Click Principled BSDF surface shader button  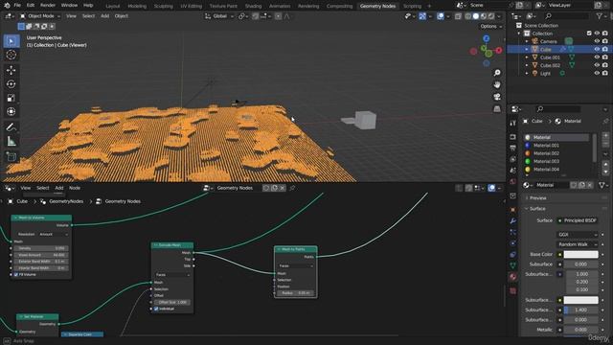click(x=578, y=220)
